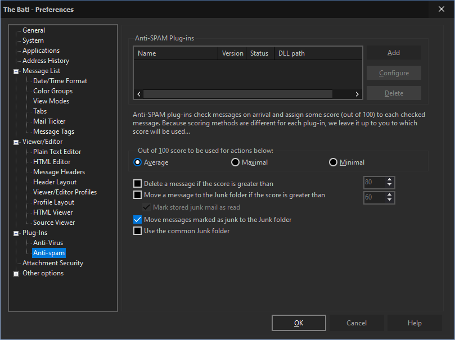455x340 pixels.
Task: Select Other options in the tree
Action: pos(43,273)
